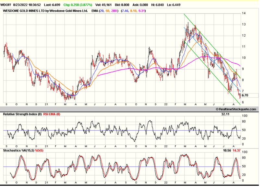
Task: Click the Relative Strength Index (8) title
Action: click(22, 114)
